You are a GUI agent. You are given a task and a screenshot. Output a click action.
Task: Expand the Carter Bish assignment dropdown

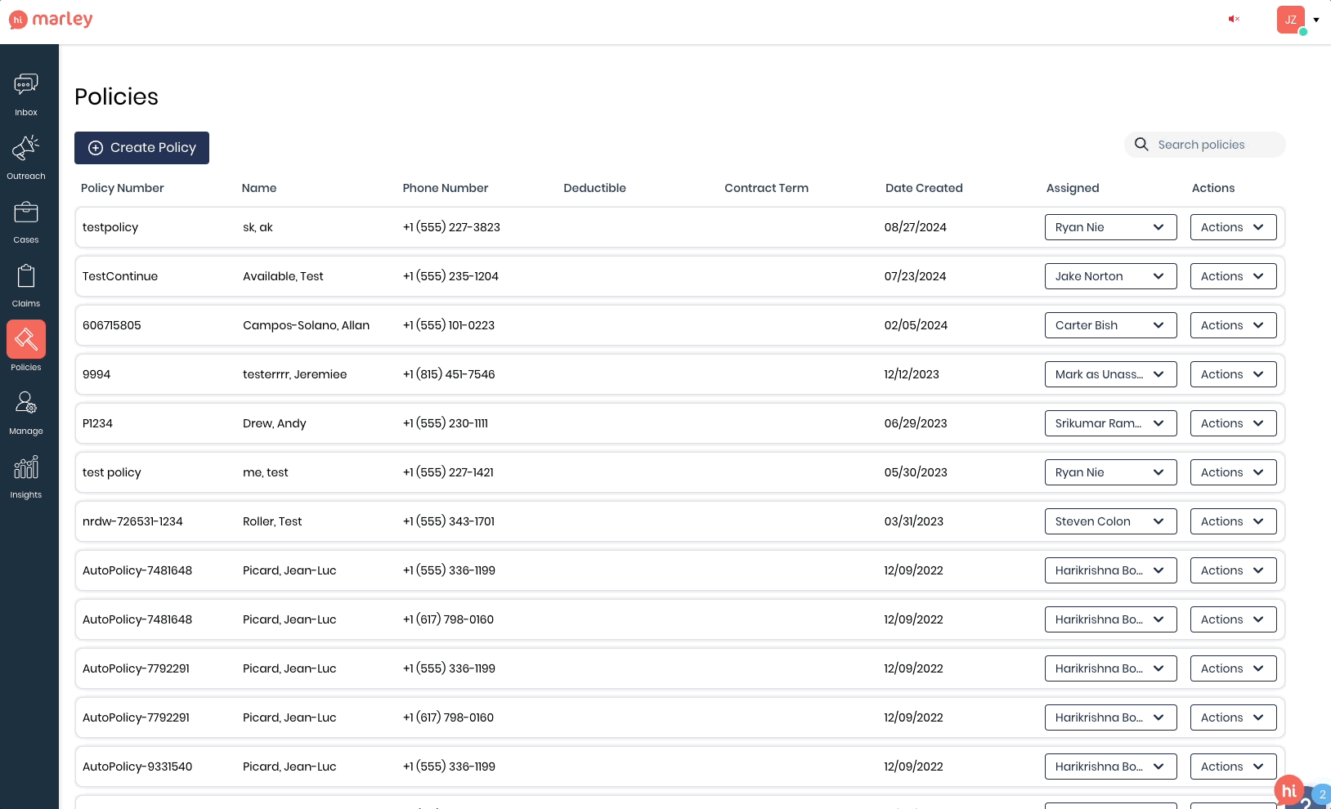pyautogui.click(x=1110, y=325)
